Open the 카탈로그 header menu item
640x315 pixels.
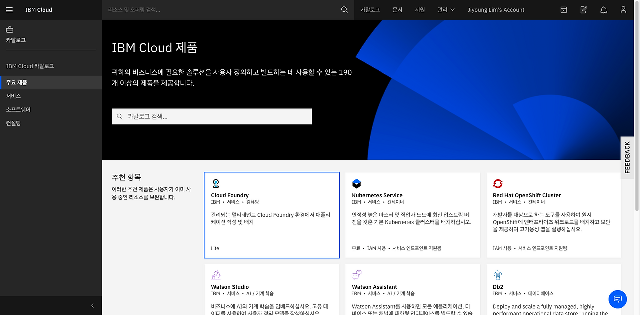click(370, 10)
